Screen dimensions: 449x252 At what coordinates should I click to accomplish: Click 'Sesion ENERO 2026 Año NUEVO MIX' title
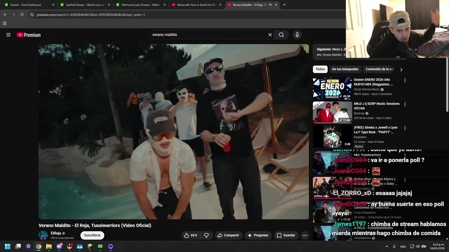[x=373, y=82]
